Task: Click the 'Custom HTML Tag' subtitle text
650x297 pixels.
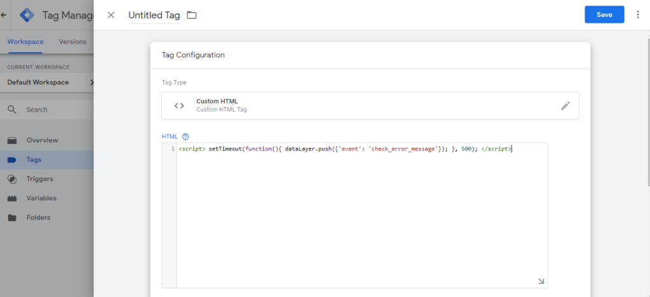Action: (222, 110)
